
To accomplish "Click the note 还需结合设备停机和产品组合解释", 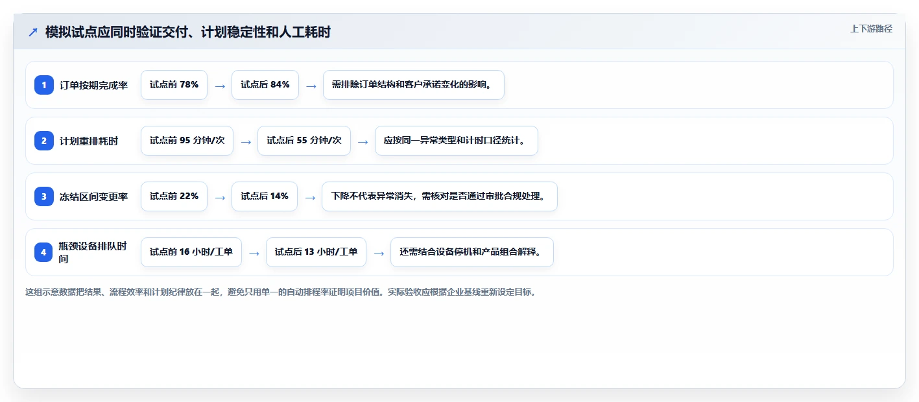I will click(x=472, y=252).
